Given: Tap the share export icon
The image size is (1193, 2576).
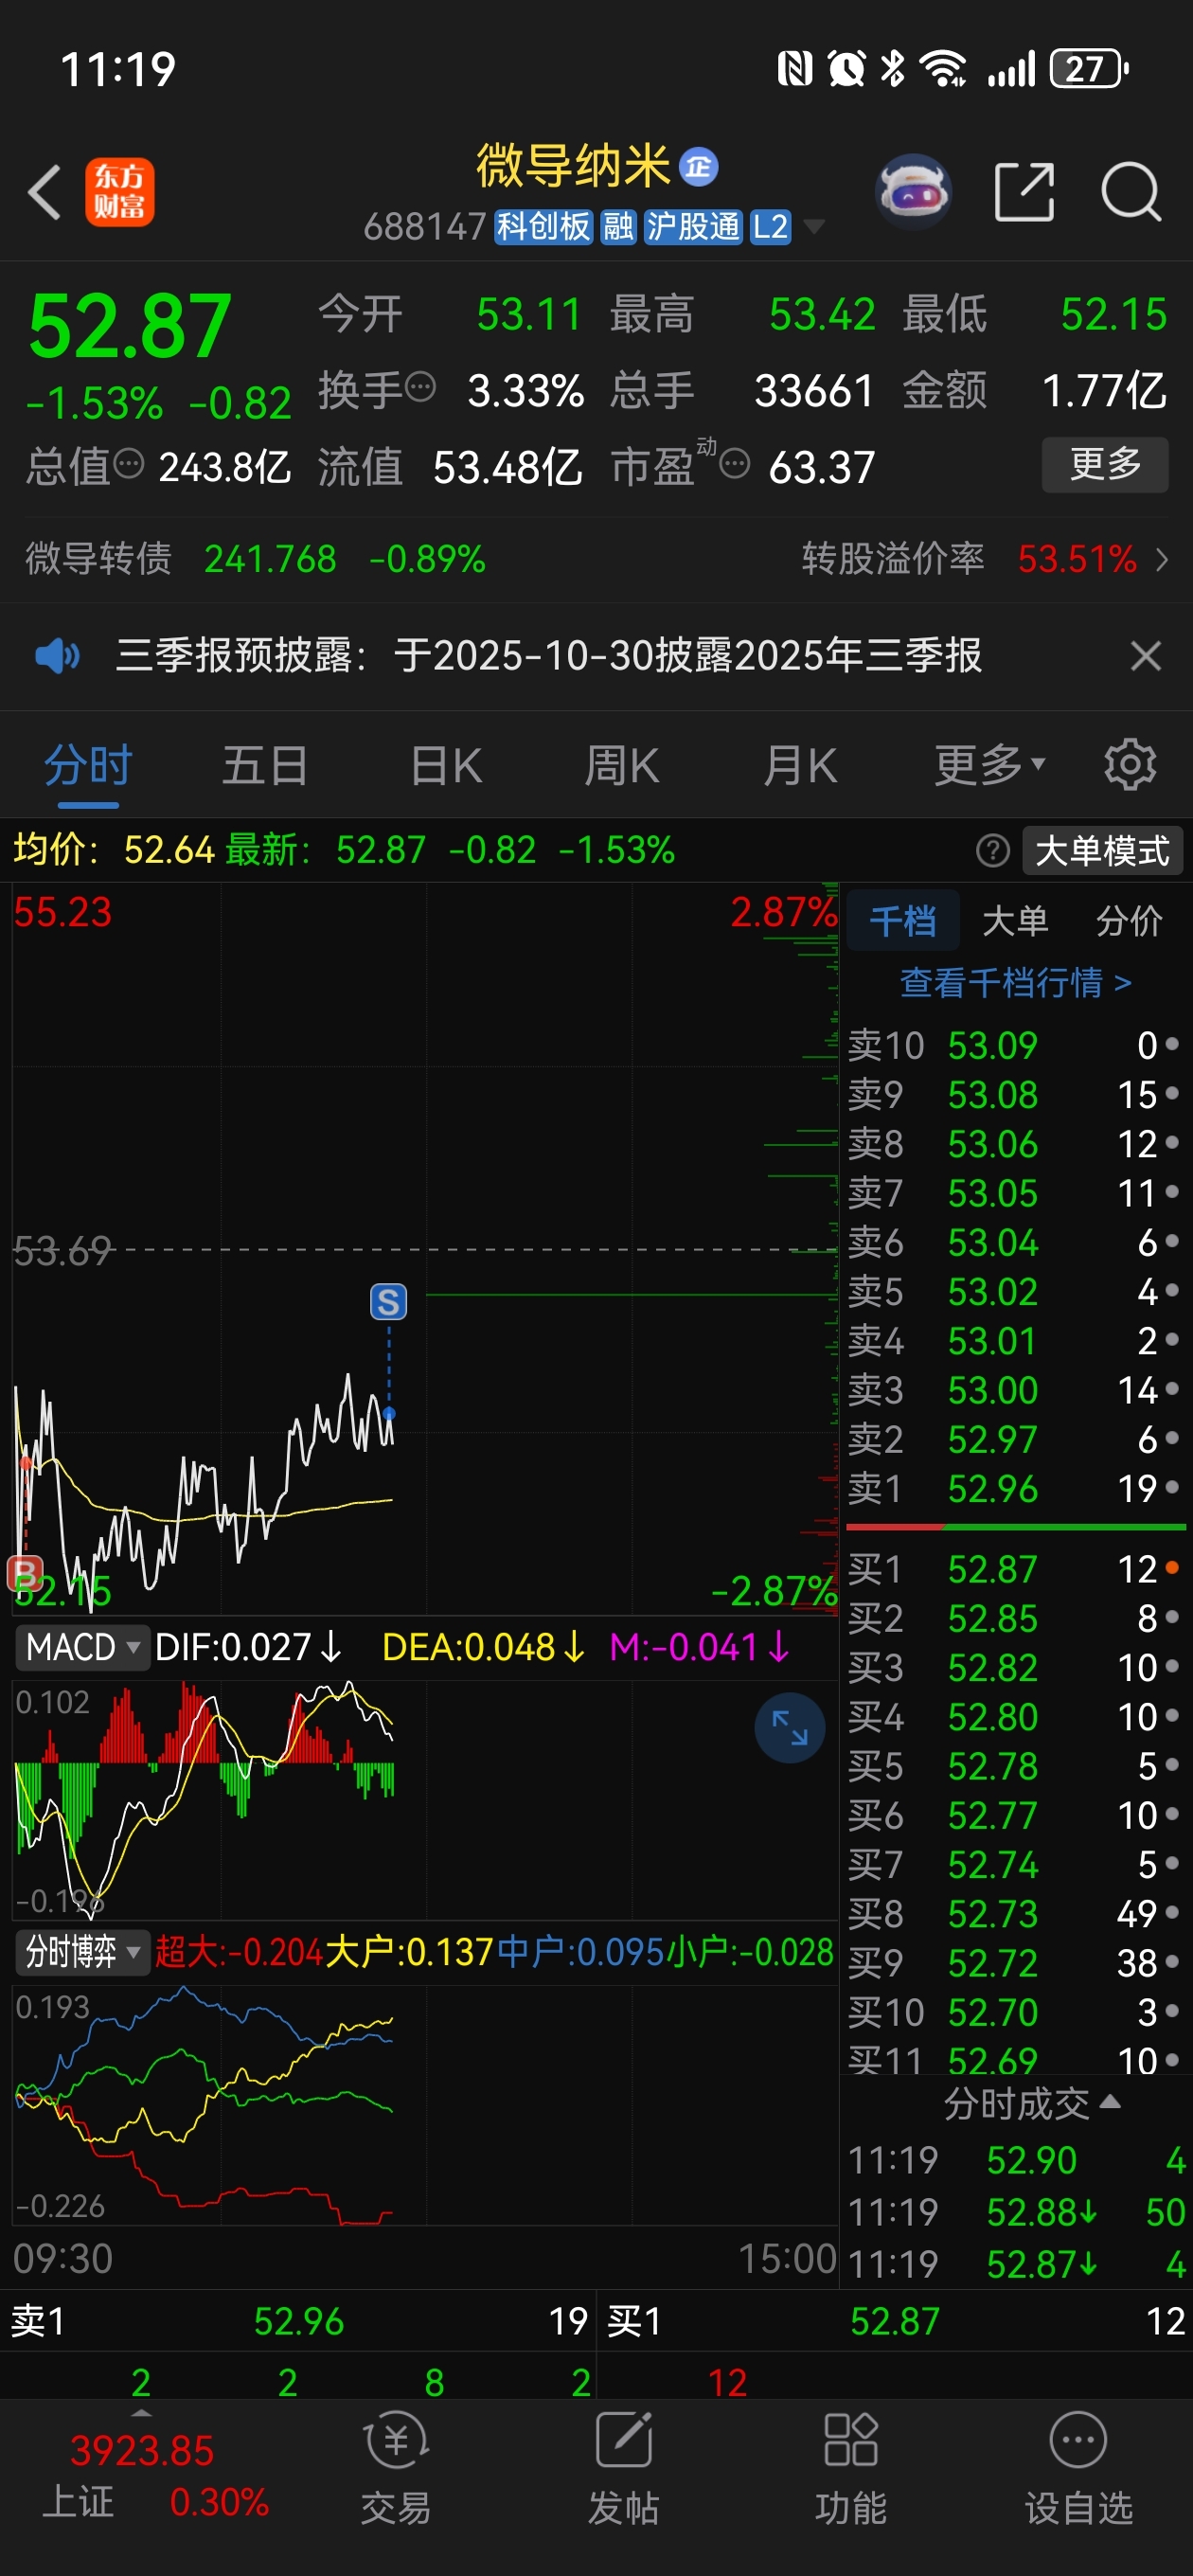Looking at the screenshot, I should pos(1024,191).
